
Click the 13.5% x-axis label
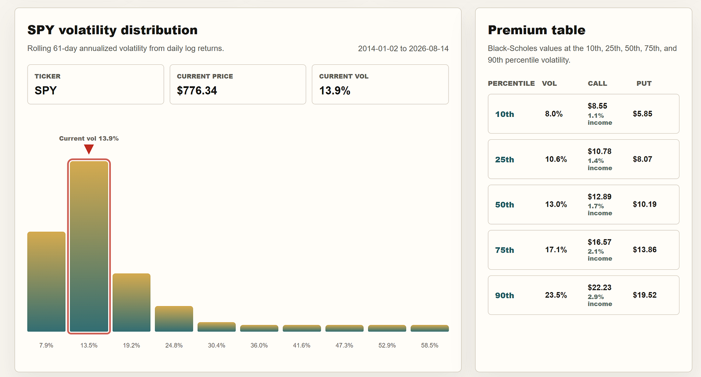pyautogui.click(x=89, y=345)
